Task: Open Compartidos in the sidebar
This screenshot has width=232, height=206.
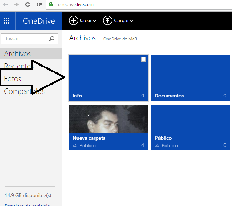Action: point(24,92)
